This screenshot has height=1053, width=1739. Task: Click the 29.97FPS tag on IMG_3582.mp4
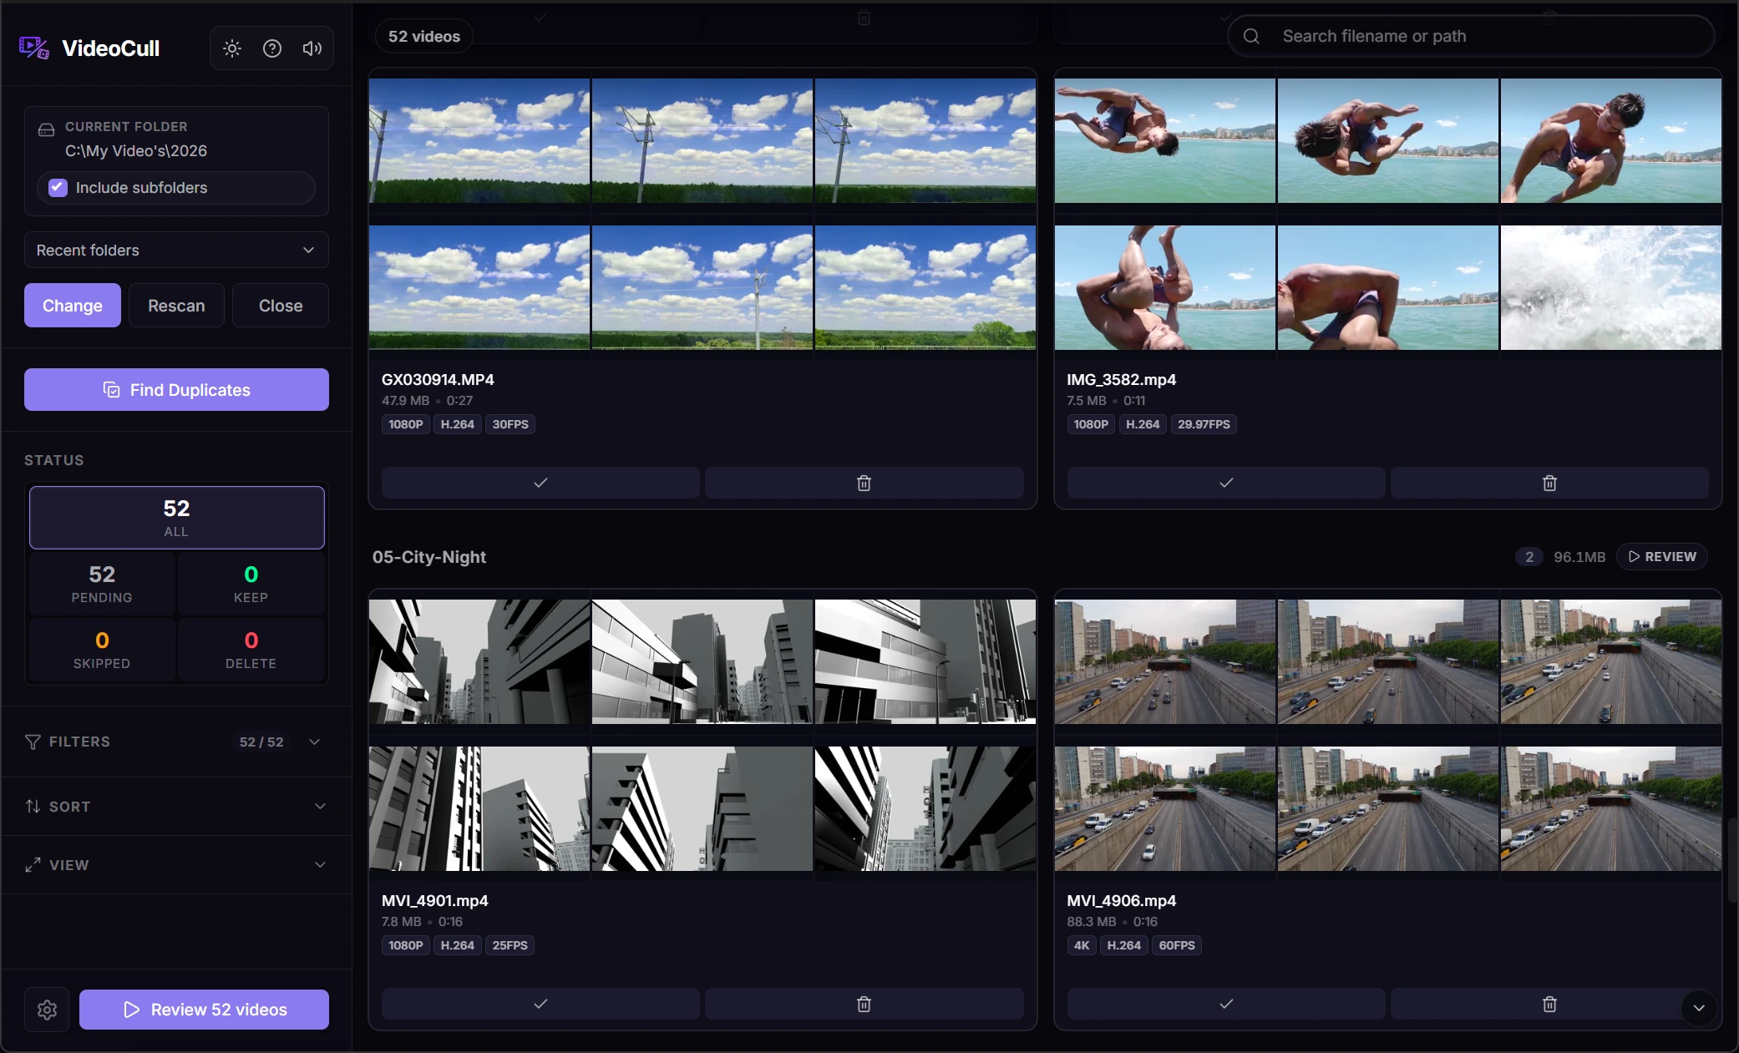pyautogui.click(x=1204, y=424)
